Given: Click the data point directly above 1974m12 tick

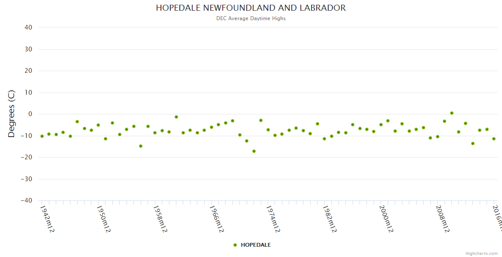Looking at the screenshot, I should coord(268,130).
